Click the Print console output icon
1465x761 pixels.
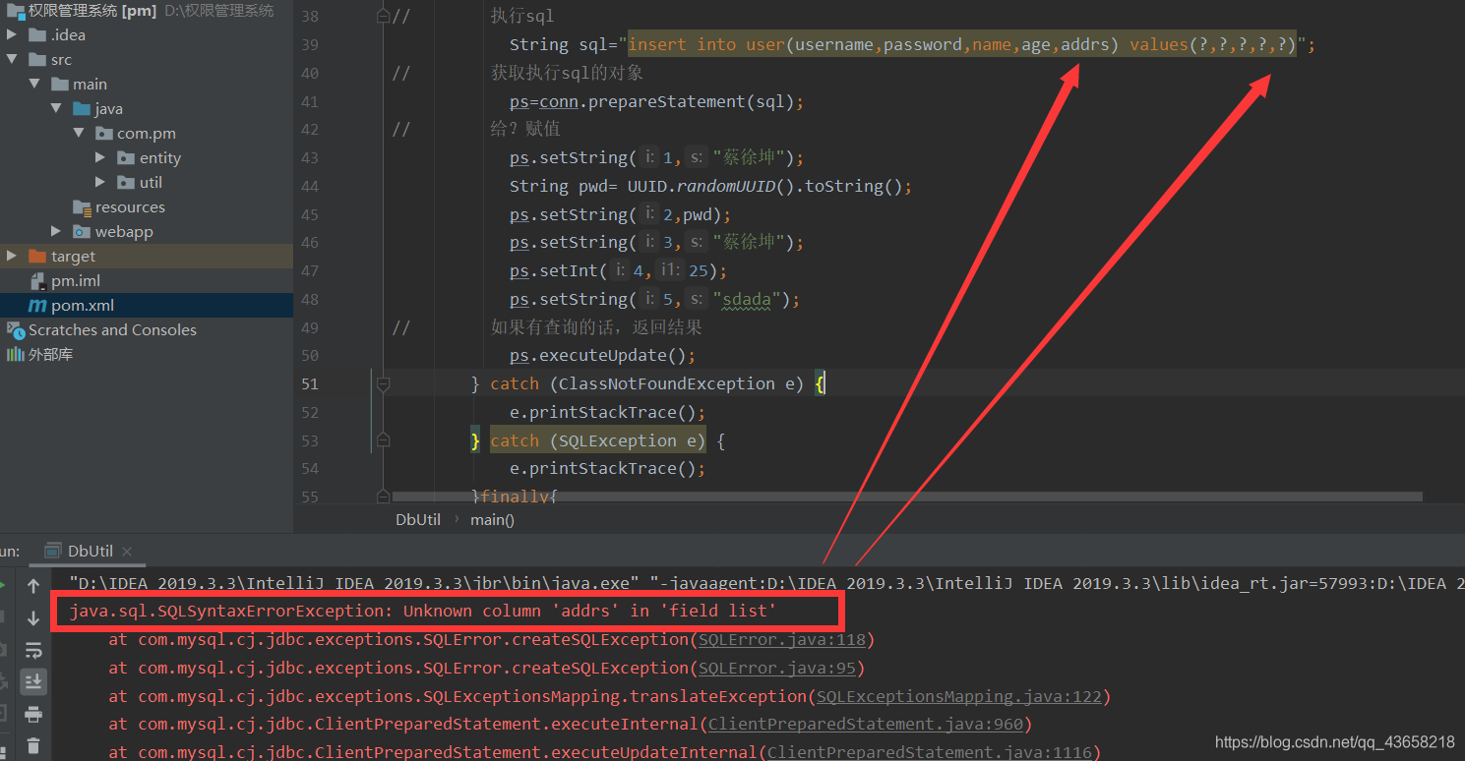[x=33, y=714]
